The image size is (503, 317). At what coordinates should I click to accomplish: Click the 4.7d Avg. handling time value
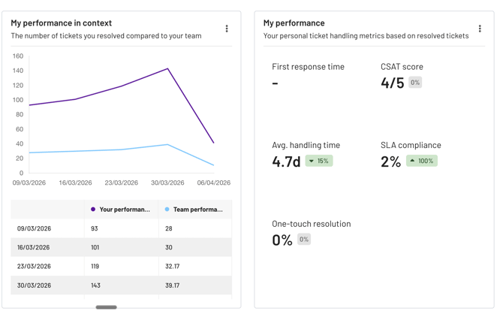click(286, 162)
